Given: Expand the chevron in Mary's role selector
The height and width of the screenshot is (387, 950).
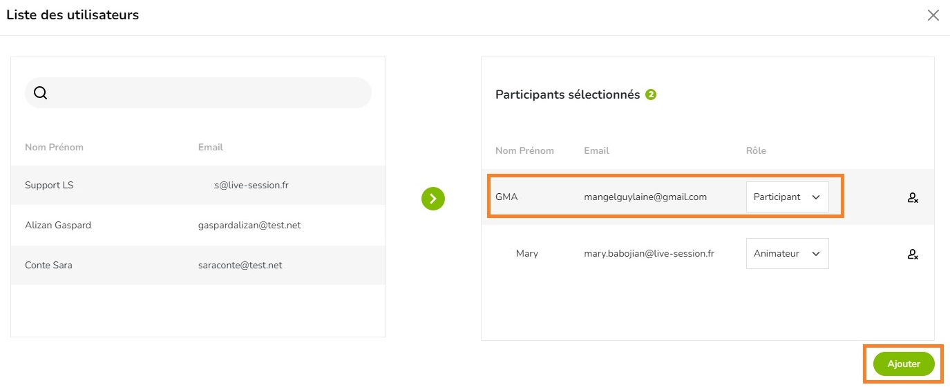Looking at the screenshot, I should [815, 254].
